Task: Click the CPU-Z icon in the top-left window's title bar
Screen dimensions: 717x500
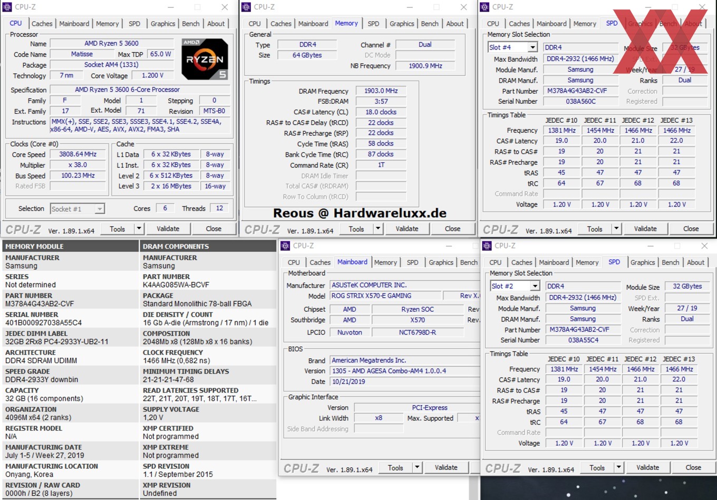Action: tap(7, 7)
